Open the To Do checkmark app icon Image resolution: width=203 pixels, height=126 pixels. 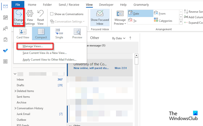click(6, 51)
